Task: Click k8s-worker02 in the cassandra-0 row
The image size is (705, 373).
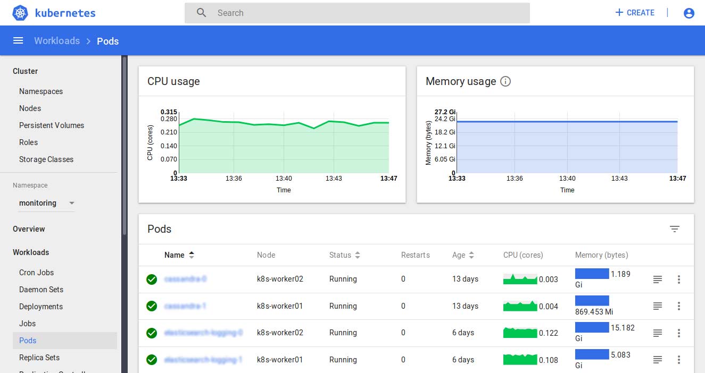Action: click(280, 279)
